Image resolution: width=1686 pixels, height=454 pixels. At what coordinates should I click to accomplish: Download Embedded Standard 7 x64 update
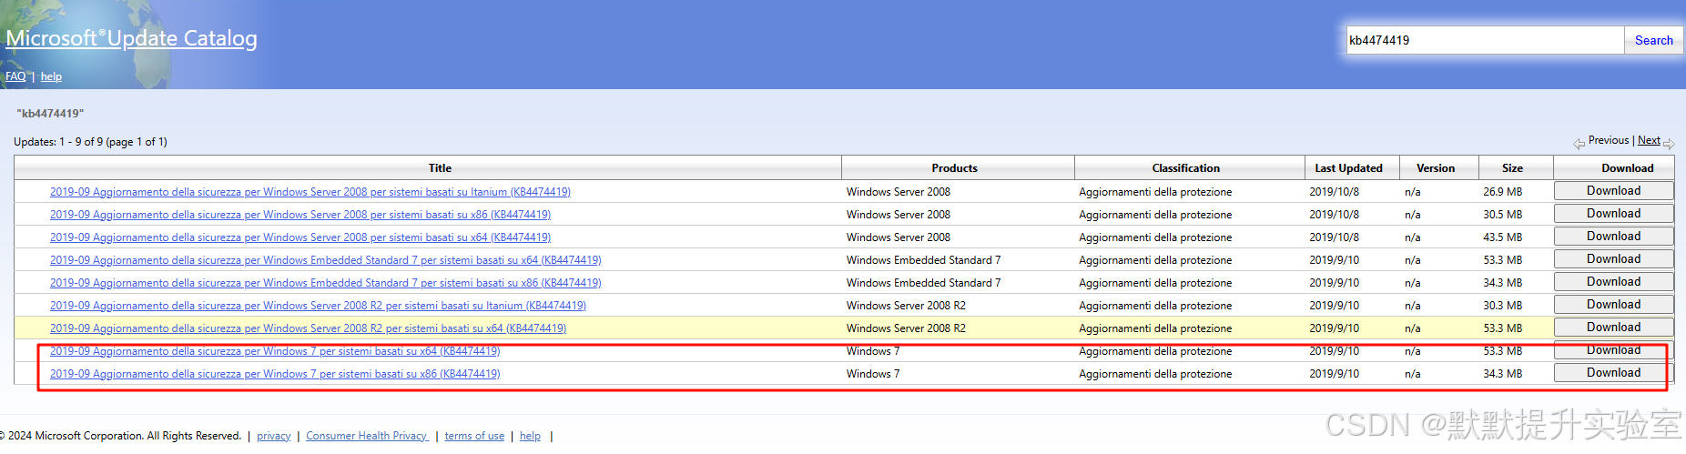[x=1613, y=259]
